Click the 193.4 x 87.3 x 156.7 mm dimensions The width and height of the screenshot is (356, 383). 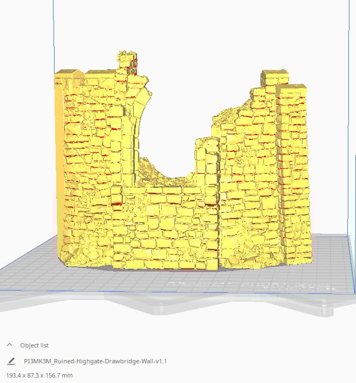39,375
